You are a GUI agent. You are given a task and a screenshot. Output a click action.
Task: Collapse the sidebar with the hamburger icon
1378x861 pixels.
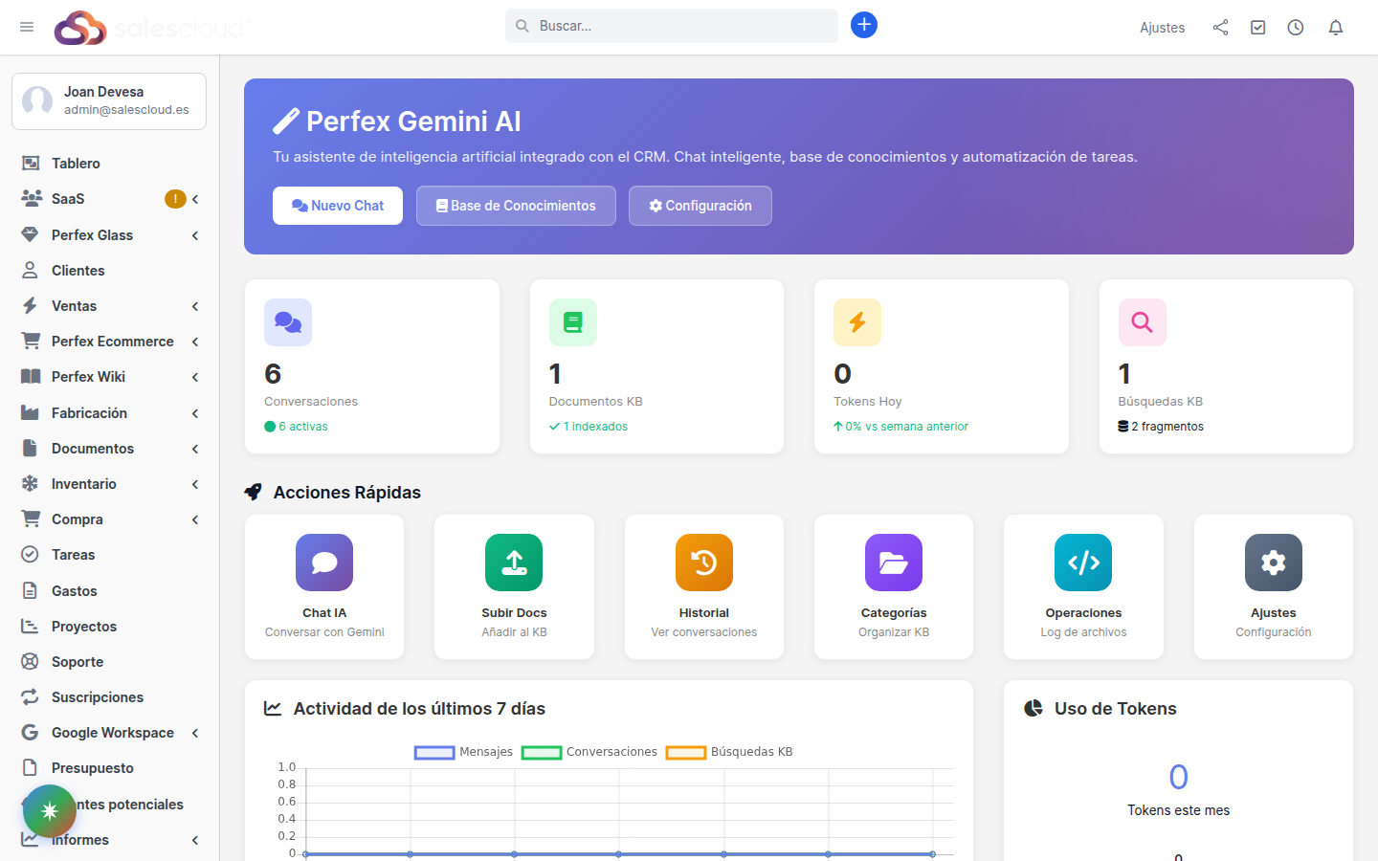pos(27,27)
